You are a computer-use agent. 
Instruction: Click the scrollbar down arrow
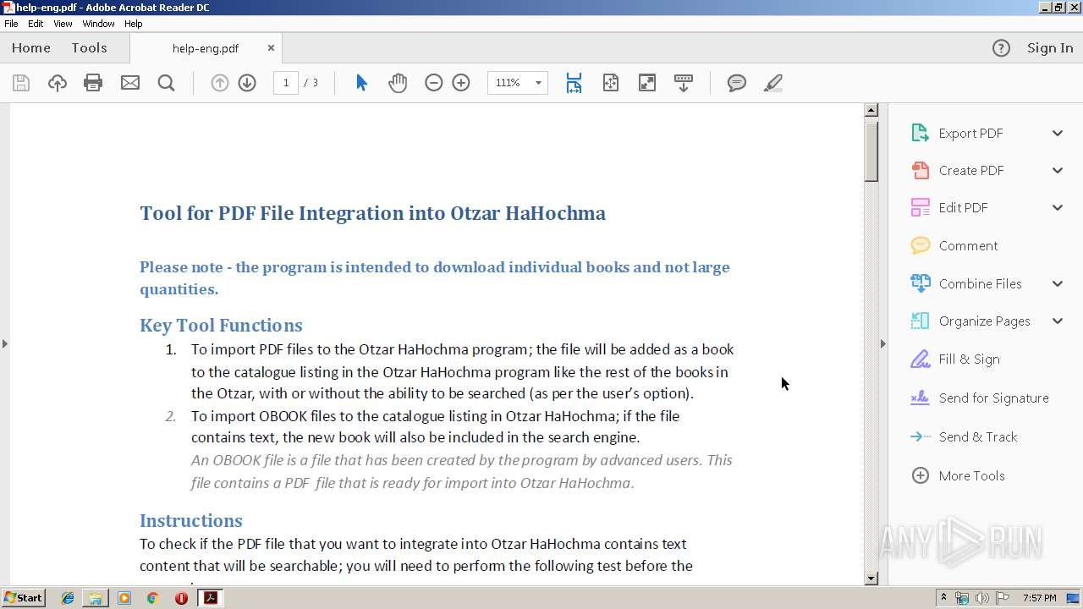tap(871, 579)
